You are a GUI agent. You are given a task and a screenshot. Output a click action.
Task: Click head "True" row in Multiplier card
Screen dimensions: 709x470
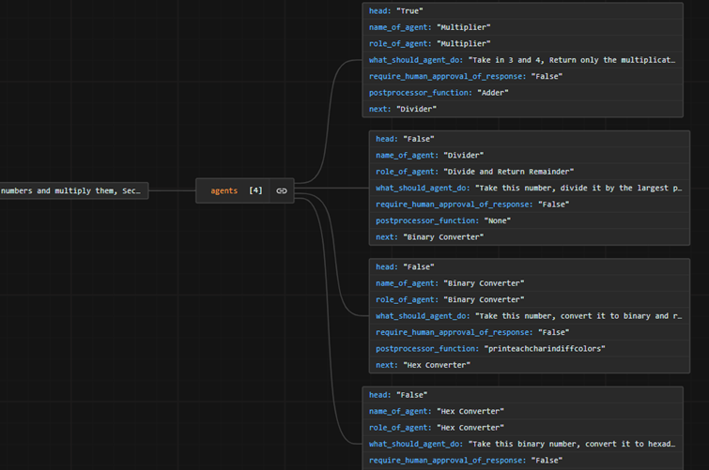[395, 11]
